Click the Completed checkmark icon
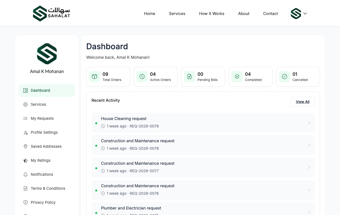This screenshot has width=340, height=215. point(237,76)
